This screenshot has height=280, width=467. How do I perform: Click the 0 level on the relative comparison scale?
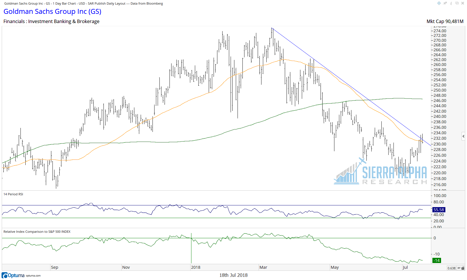435,238
